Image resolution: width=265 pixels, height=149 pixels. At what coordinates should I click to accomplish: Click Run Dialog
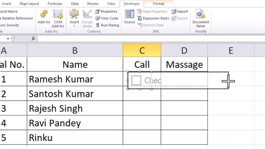107,25
